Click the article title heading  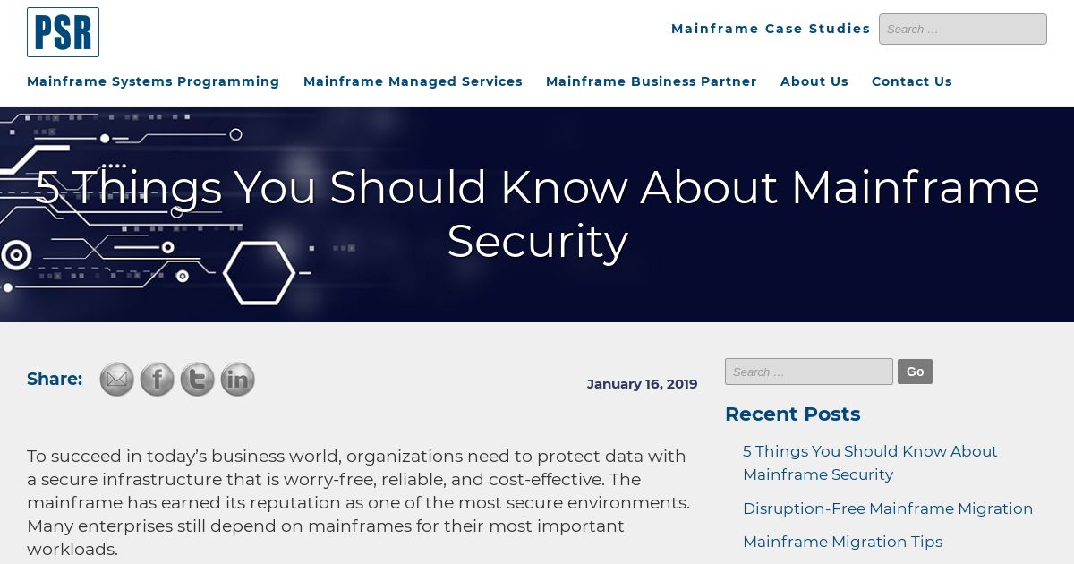click(537, 214)
